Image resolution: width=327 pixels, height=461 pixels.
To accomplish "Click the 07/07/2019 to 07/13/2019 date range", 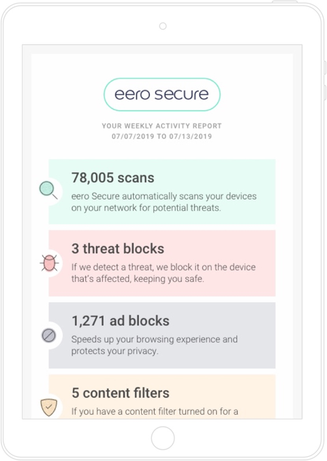I will point(161,136).
